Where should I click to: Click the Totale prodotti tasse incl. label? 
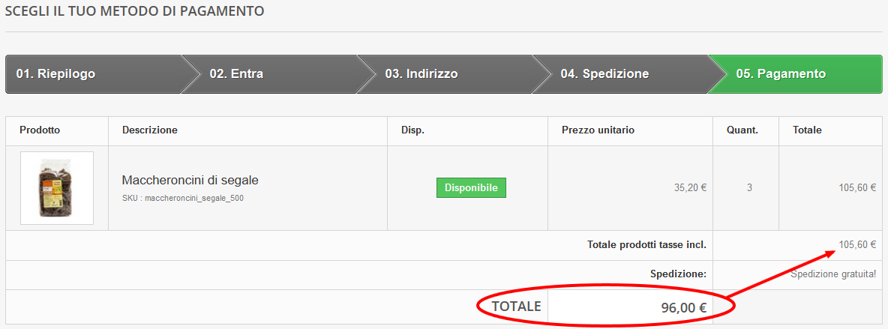646,245
